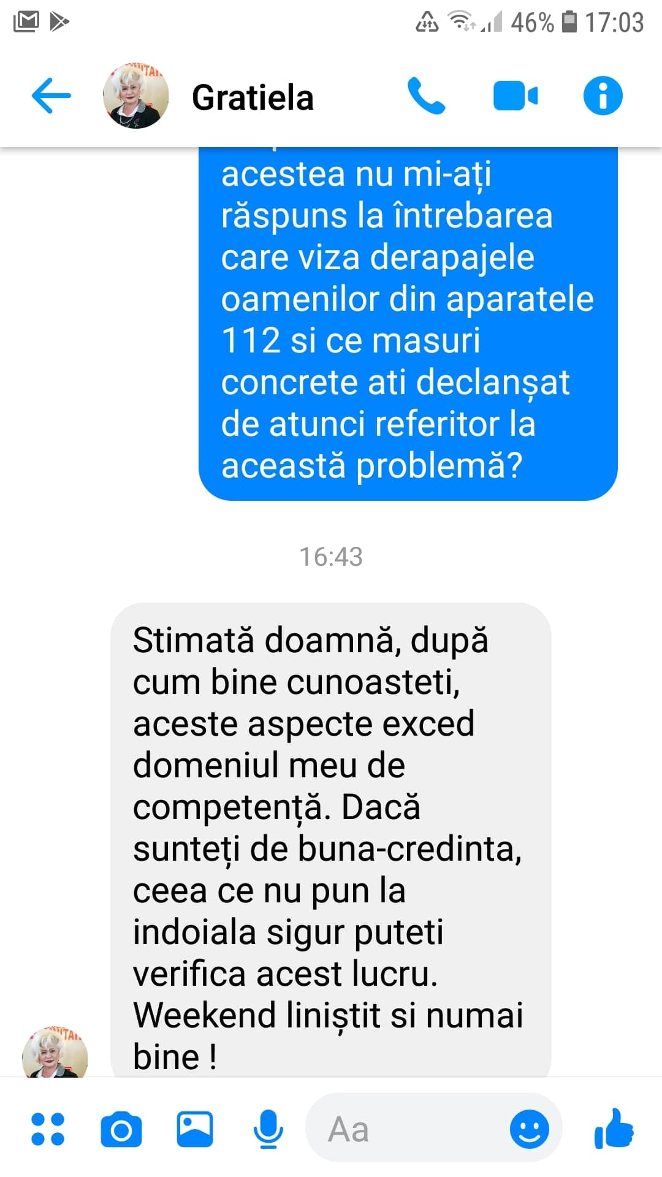Open the photo gallery picker

click(195, 1129)
